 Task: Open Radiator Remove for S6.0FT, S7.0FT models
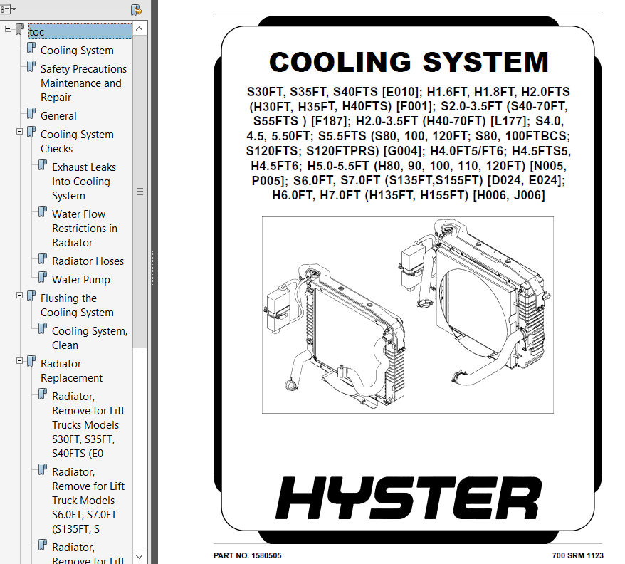click(88, 500)
